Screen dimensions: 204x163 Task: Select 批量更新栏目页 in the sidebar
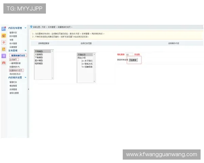pos(18,55)
